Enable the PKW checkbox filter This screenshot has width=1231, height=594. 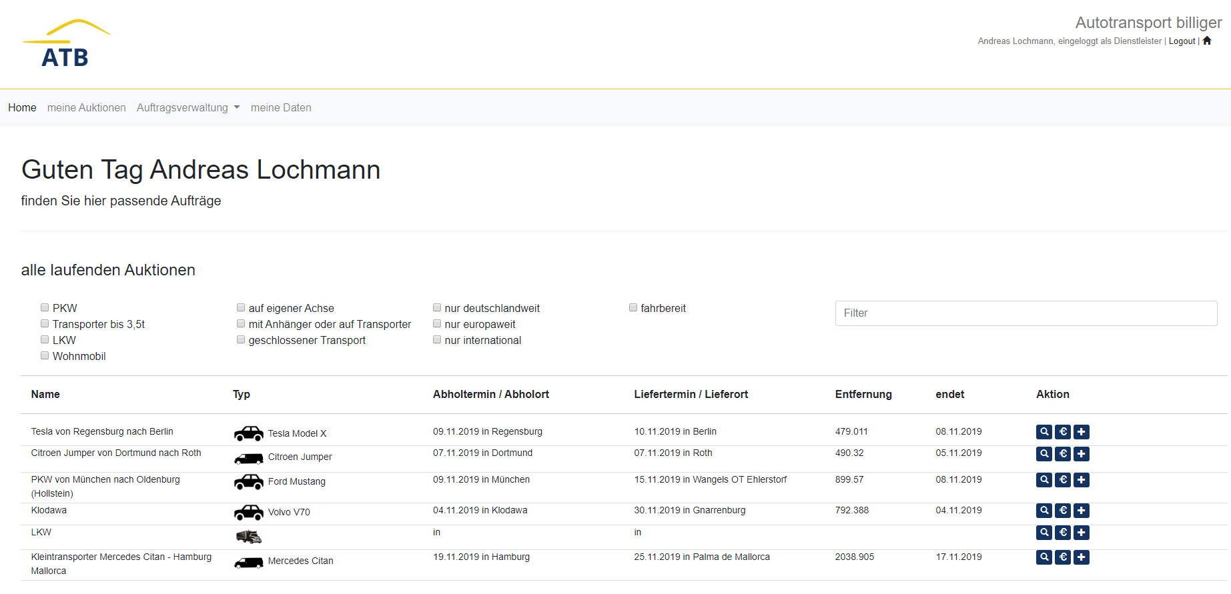(x=45, y=307)
